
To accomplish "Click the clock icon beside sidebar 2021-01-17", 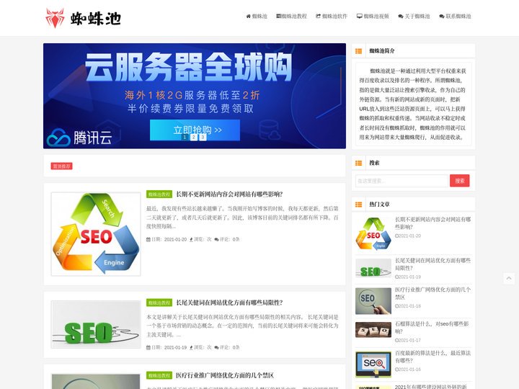I will [x=397, y=340].
